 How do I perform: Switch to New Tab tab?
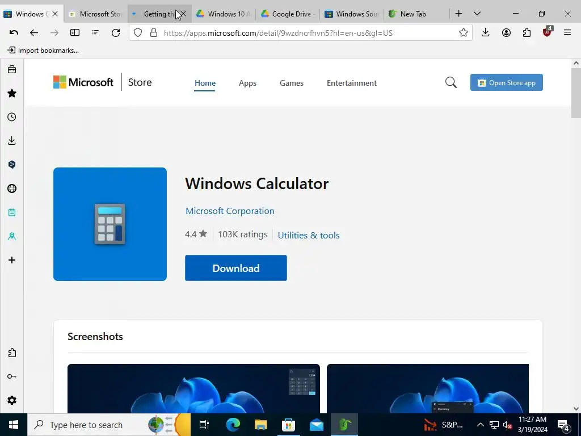(x=416, y=14)
